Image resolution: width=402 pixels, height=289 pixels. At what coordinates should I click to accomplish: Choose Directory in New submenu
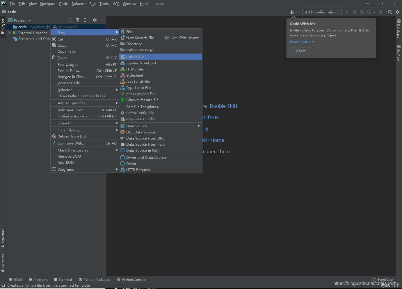161,44
